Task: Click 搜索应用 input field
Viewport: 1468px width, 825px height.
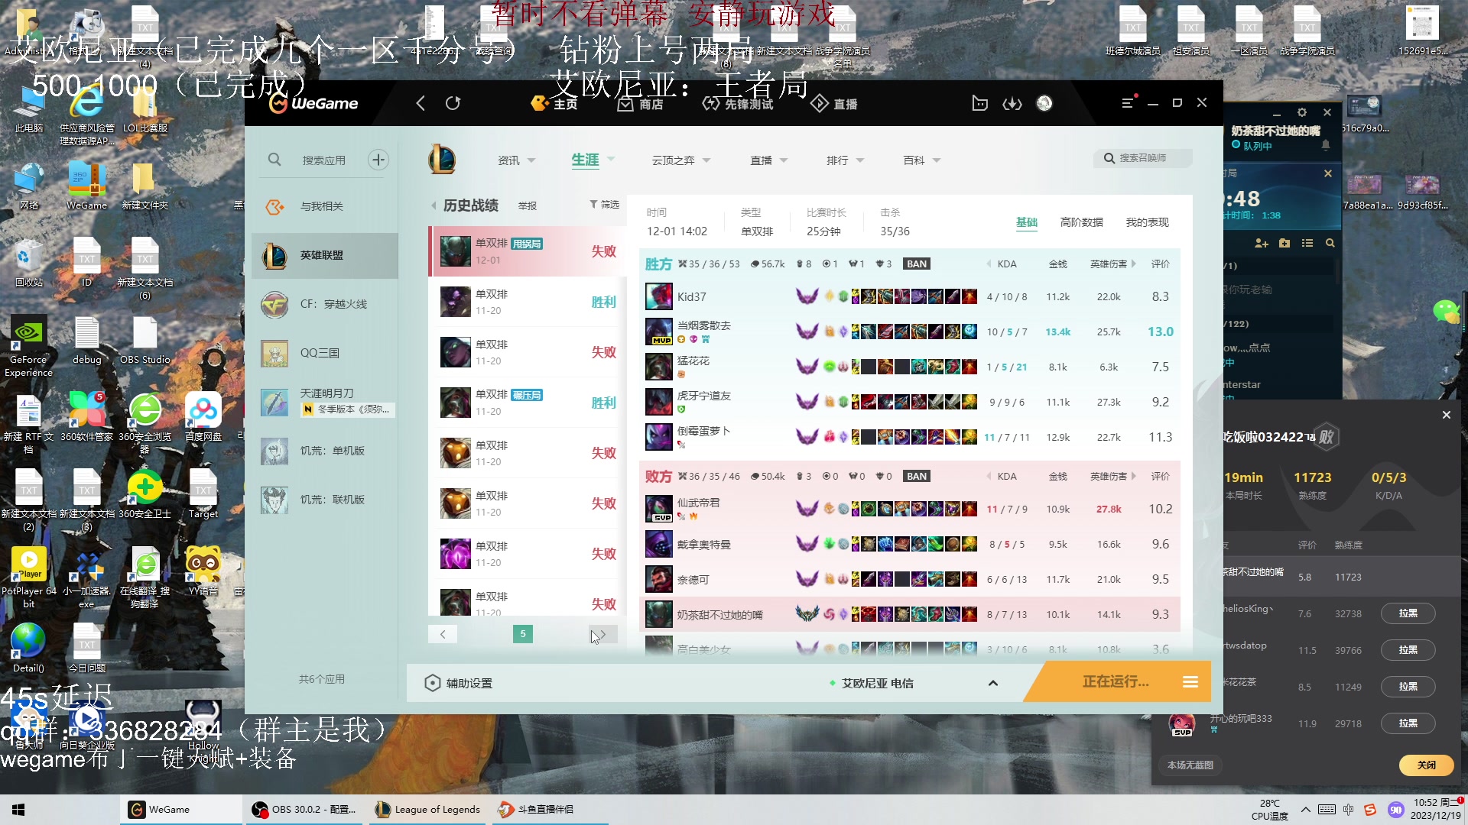Action: (324, 160)
